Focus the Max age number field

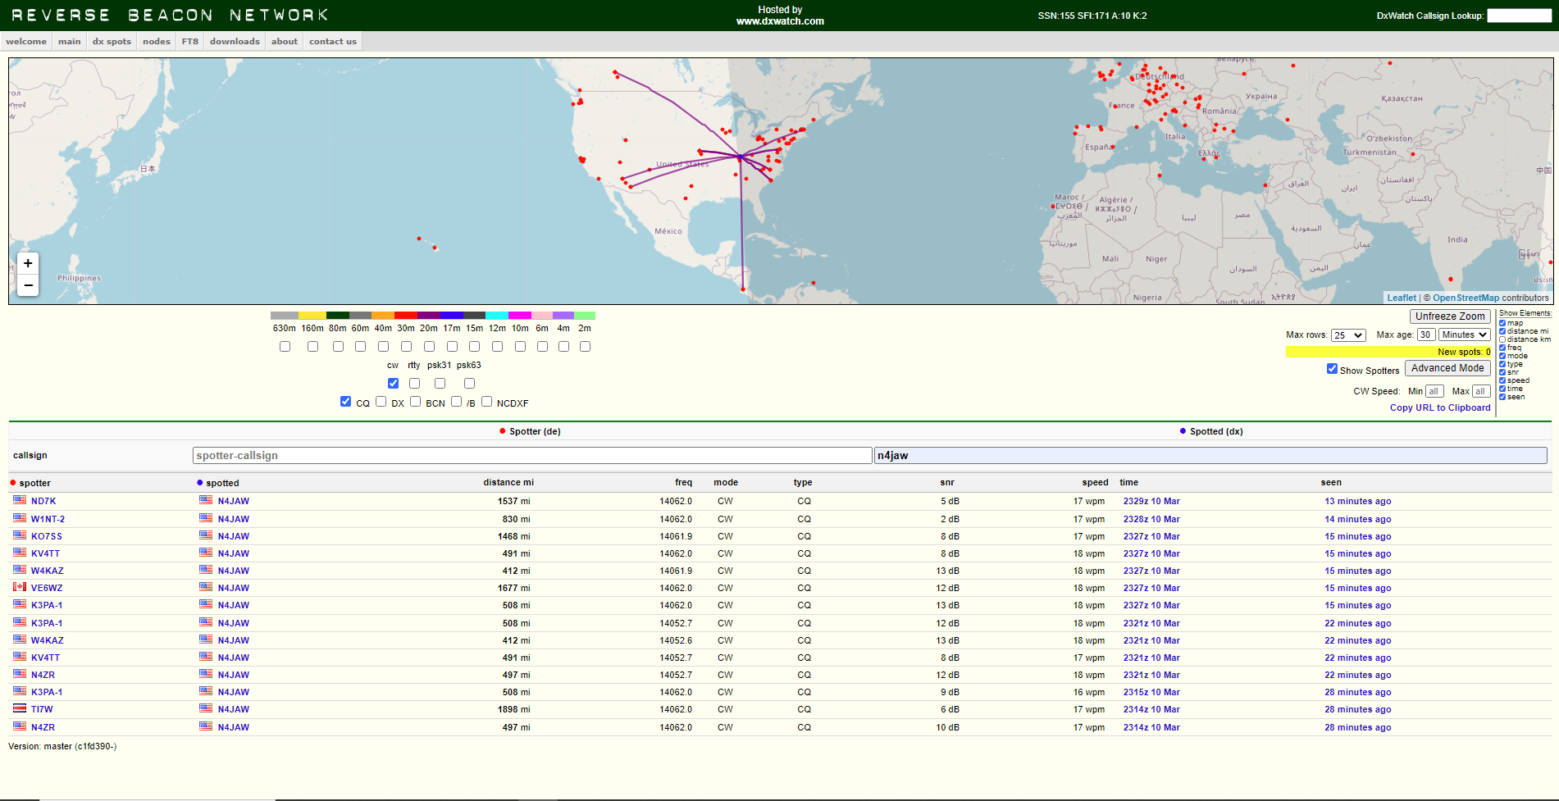tap(1426, 335)
